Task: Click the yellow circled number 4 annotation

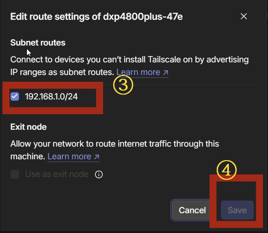Action: [227, 170]
